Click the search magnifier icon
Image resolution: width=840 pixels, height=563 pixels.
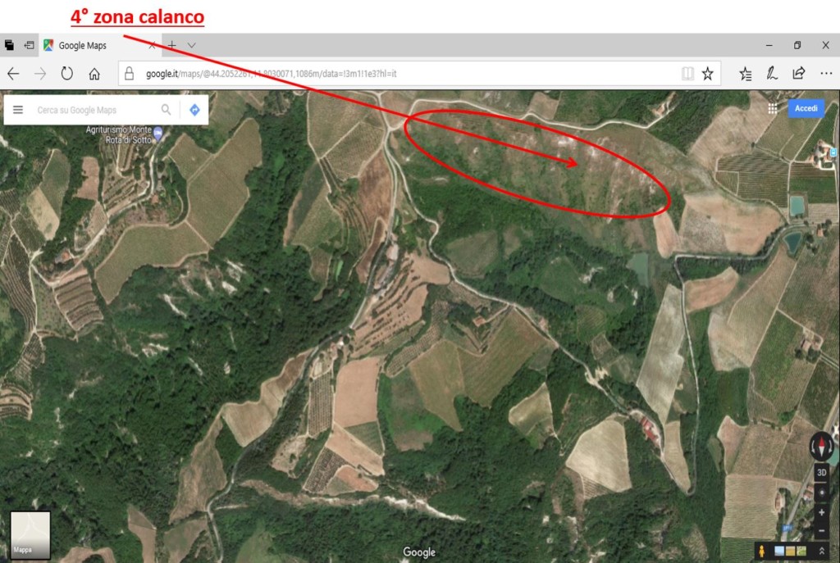pyautogui.click(x=166, y=110)
